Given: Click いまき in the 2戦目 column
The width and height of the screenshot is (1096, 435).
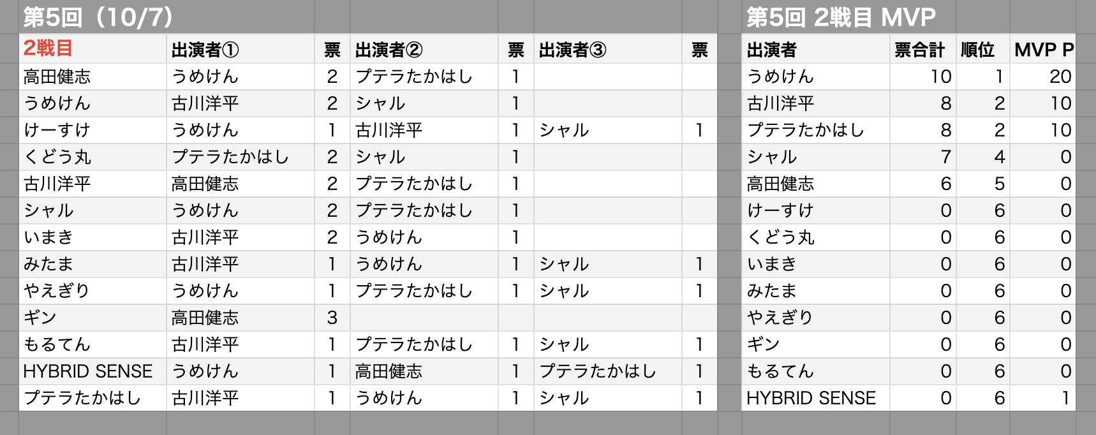Looking at the screenshot, I should pos(48,237).
